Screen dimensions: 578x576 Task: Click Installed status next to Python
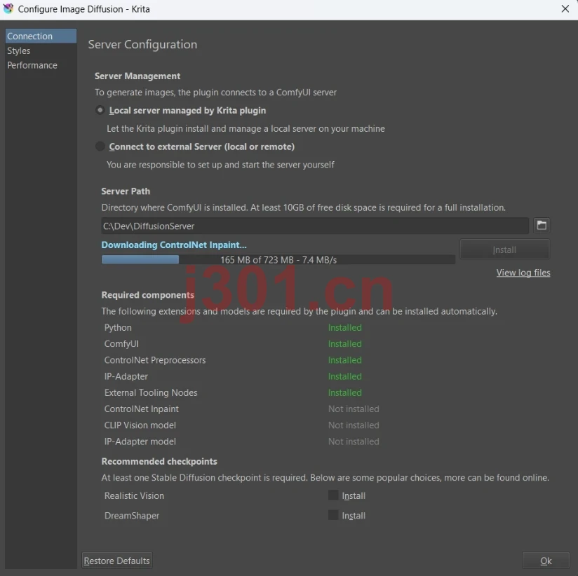pyautogui.click(x=344, y=327)
